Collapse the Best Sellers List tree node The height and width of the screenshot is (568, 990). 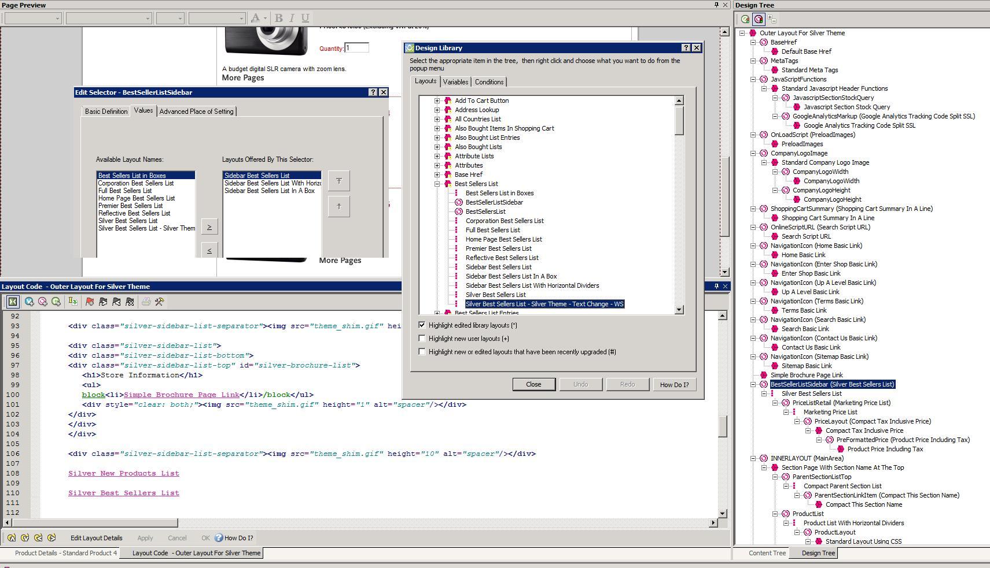click(x=437, y=184)
